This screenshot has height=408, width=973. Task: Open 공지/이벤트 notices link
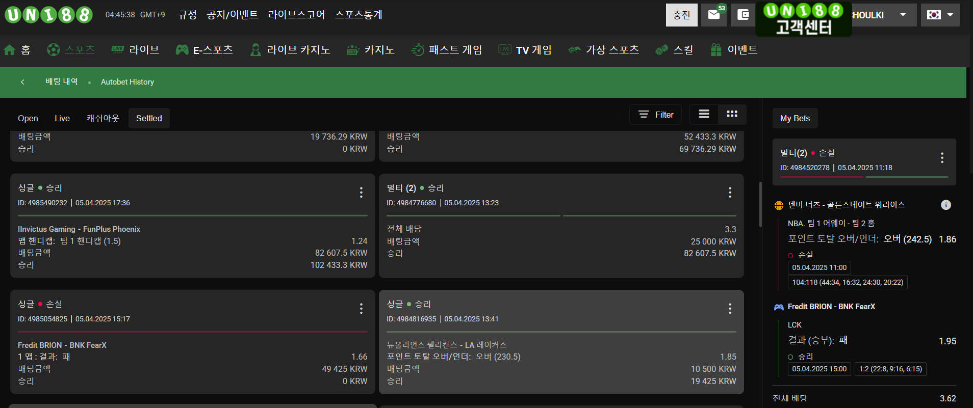tap(233, 15)
